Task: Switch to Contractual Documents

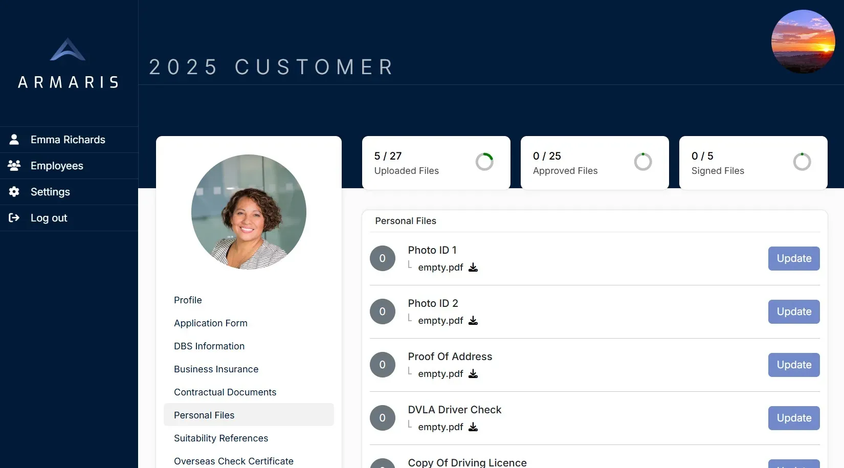Action: [225, 392]
